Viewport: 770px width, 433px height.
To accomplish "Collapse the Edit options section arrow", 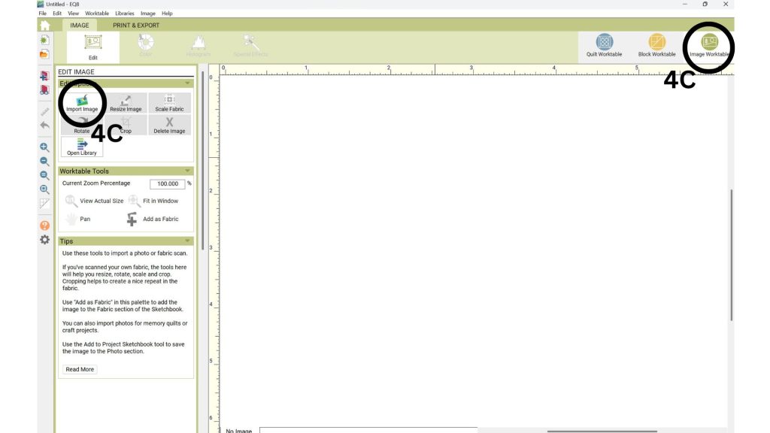I will (x=188, y=83).
